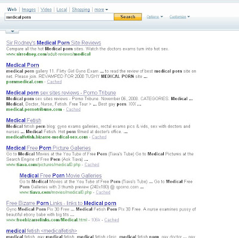Click the tiava.com/movies green URL text
This screenshot has width=239, height=238.
click(x=56, y=192)
